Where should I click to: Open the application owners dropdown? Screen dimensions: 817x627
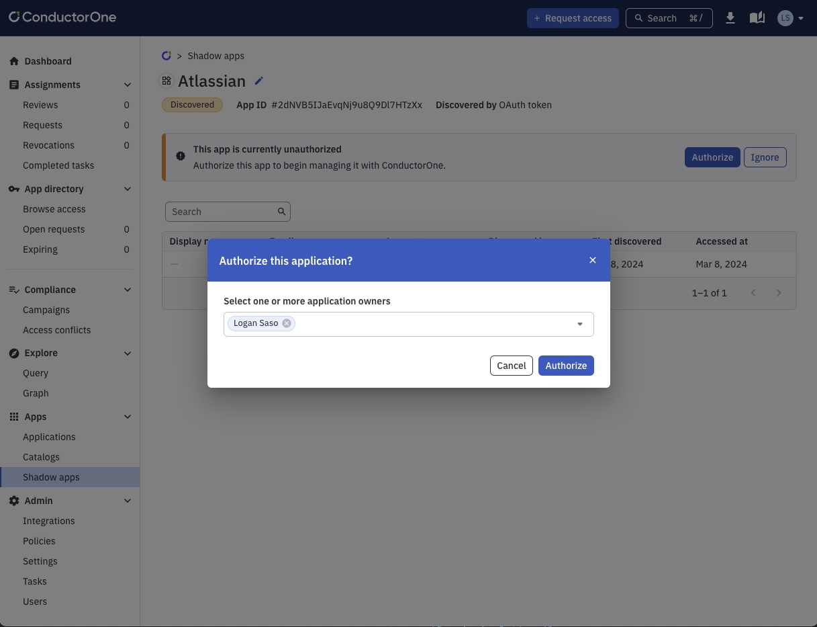pos(579,324)
